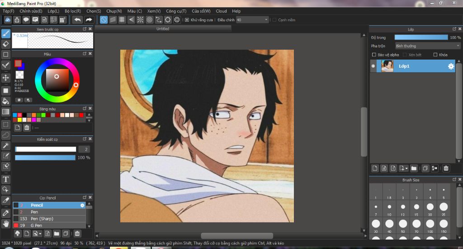The height and width of the screenshot is (249, 463).
Task: Open Lớp(L) menu
Action: (x=53, y=11)
